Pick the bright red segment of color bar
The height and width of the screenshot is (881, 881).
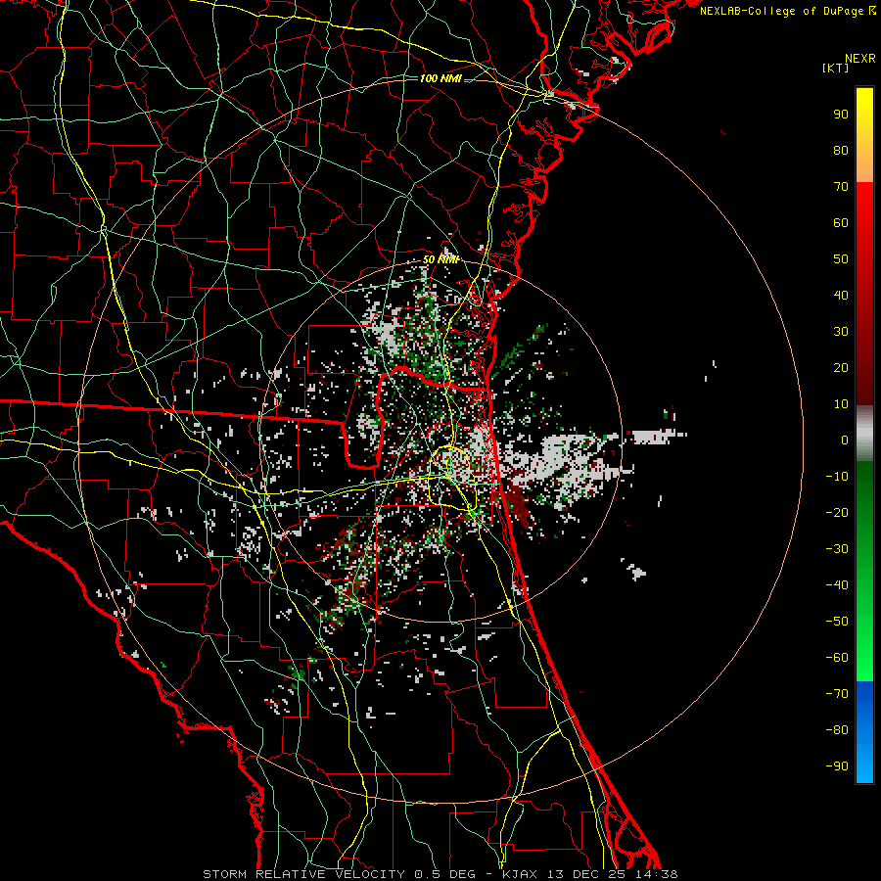[864, 294]
